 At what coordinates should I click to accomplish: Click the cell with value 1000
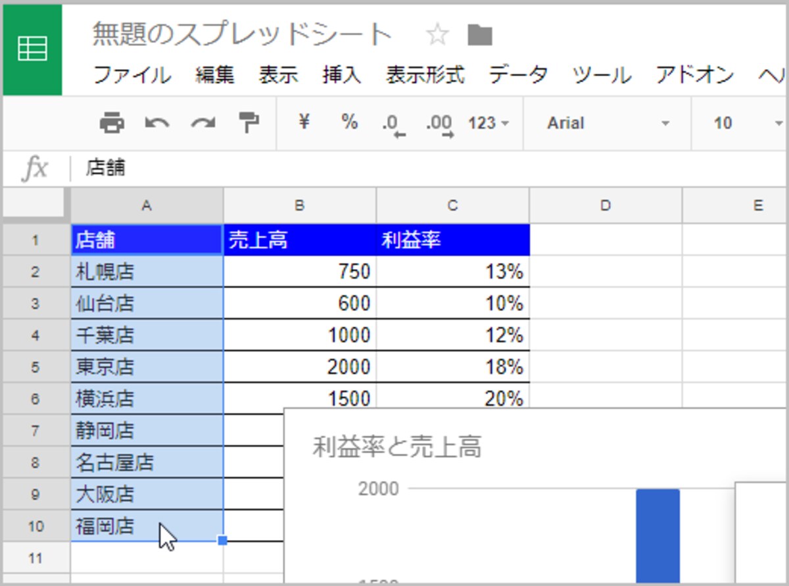(300, 335)
